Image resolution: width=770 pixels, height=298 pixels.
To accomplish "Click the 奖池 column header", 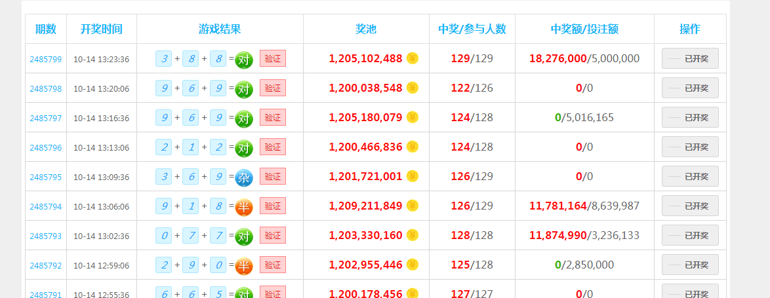I will pos(366,29).
